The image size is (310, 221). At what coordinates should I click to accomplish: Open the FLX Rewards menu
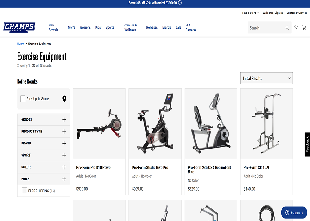tap(191, 27)
